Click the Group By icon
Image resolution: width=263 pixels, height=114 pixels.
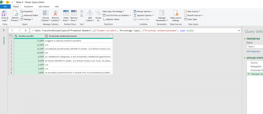(x=98, y=13)
